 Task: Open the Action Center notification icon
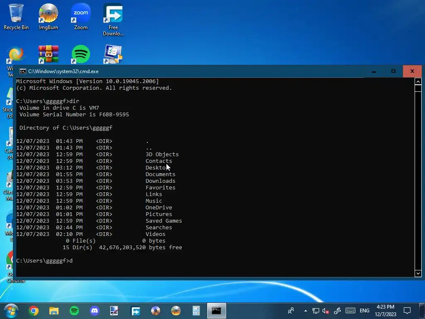click(x=407, y=311)
